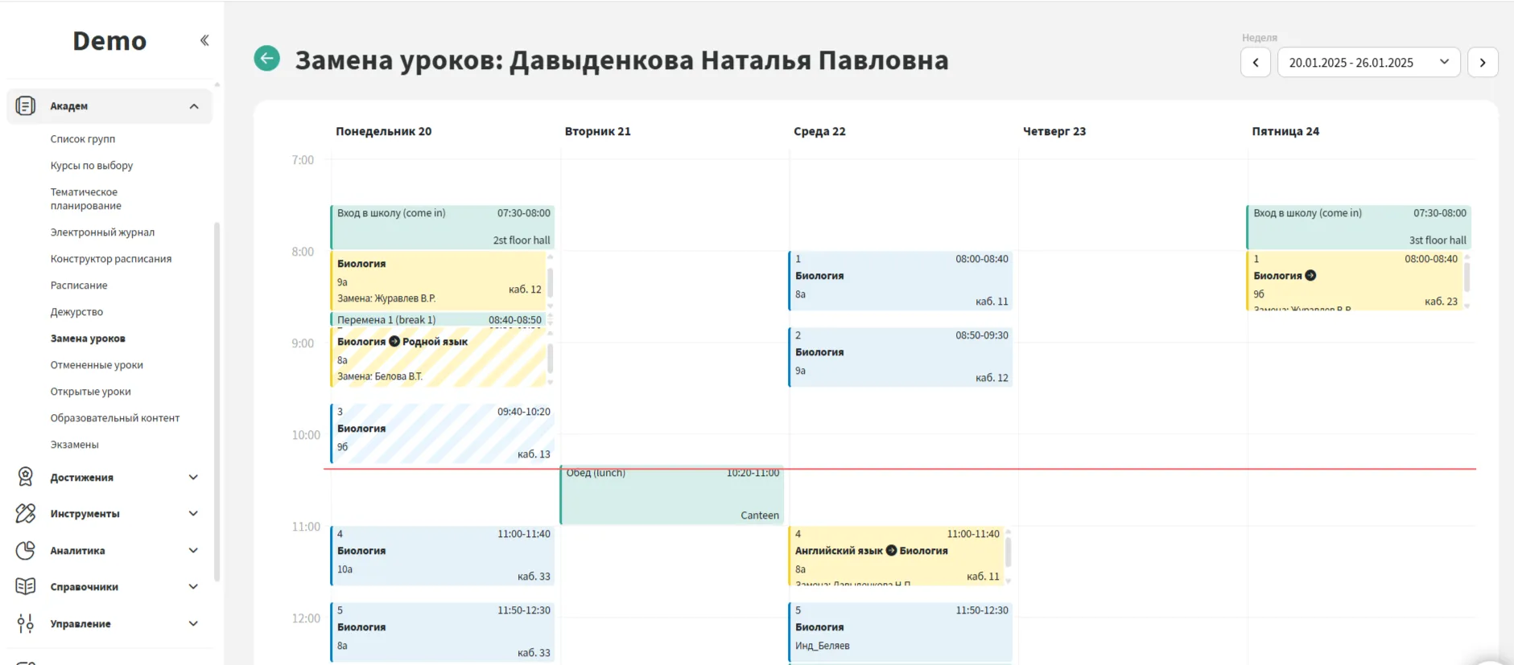Select Monday 09:40 Биология 9б lesson
The width and height of the screenshot is (1514, 665).
(442, 433)
